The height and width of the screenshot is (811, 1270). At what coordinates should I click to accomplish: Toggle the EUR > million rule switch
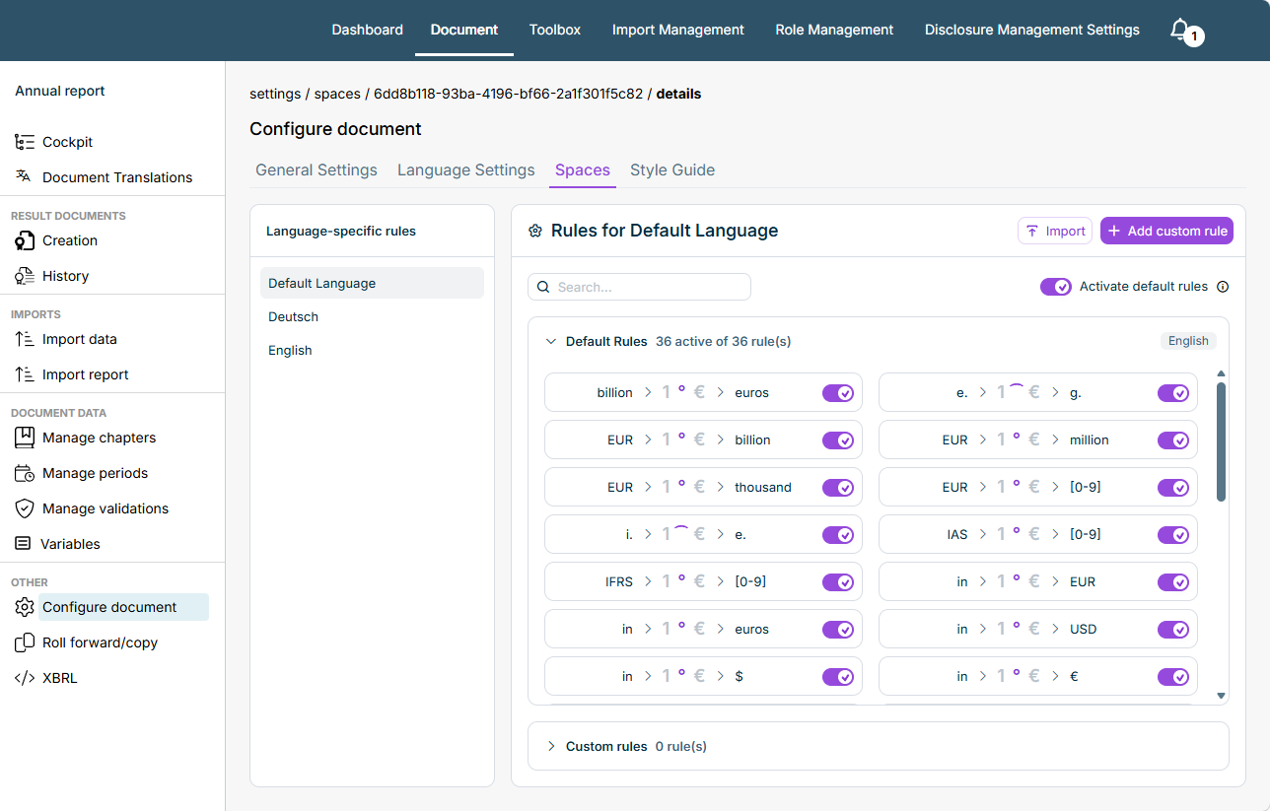point(1173,440)
